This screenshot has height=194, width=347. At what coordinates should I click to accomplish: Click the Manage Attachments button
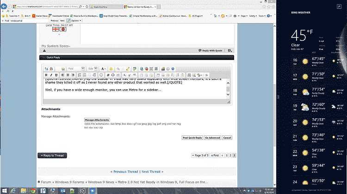coord(97,120)
